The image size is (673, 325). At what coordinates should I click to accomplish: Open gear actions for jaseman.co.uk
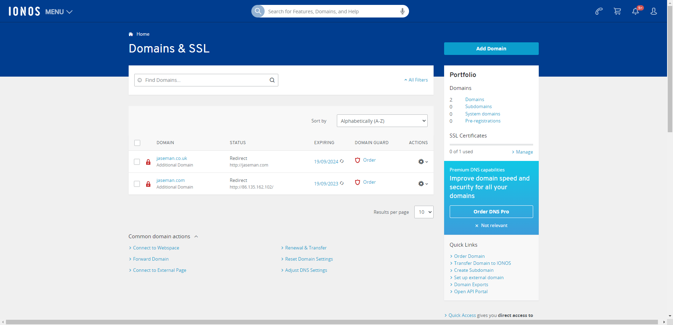[x=423, y=162]
